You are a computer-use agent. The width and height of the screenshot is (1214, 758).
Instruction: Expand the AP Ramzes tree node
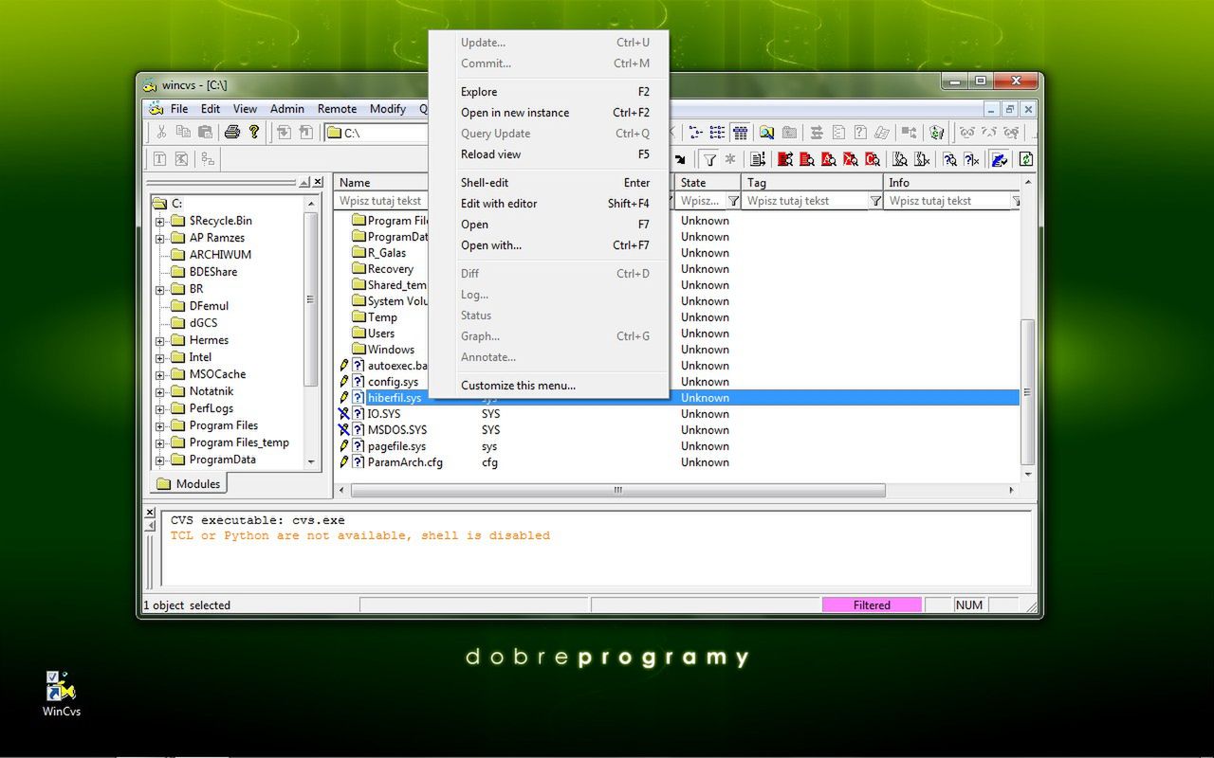click(x=160, y=238)
